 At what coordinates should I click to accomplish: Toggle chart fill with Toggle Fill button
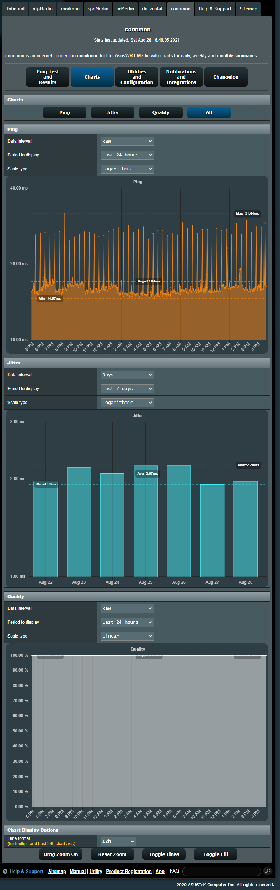(x=215, y=854)
